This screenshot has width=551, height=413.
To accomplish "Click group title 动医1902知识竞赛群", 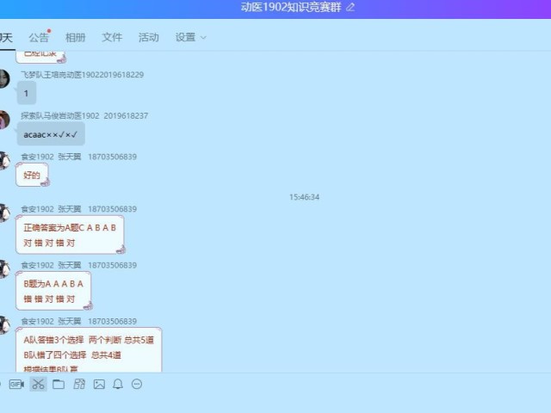I will pyautogui.click(x=291, y=7).
